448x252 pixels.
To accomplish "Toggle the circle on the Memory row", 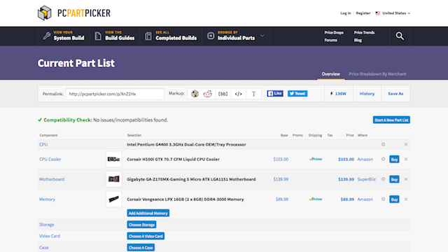I will (x=383, y=199).
